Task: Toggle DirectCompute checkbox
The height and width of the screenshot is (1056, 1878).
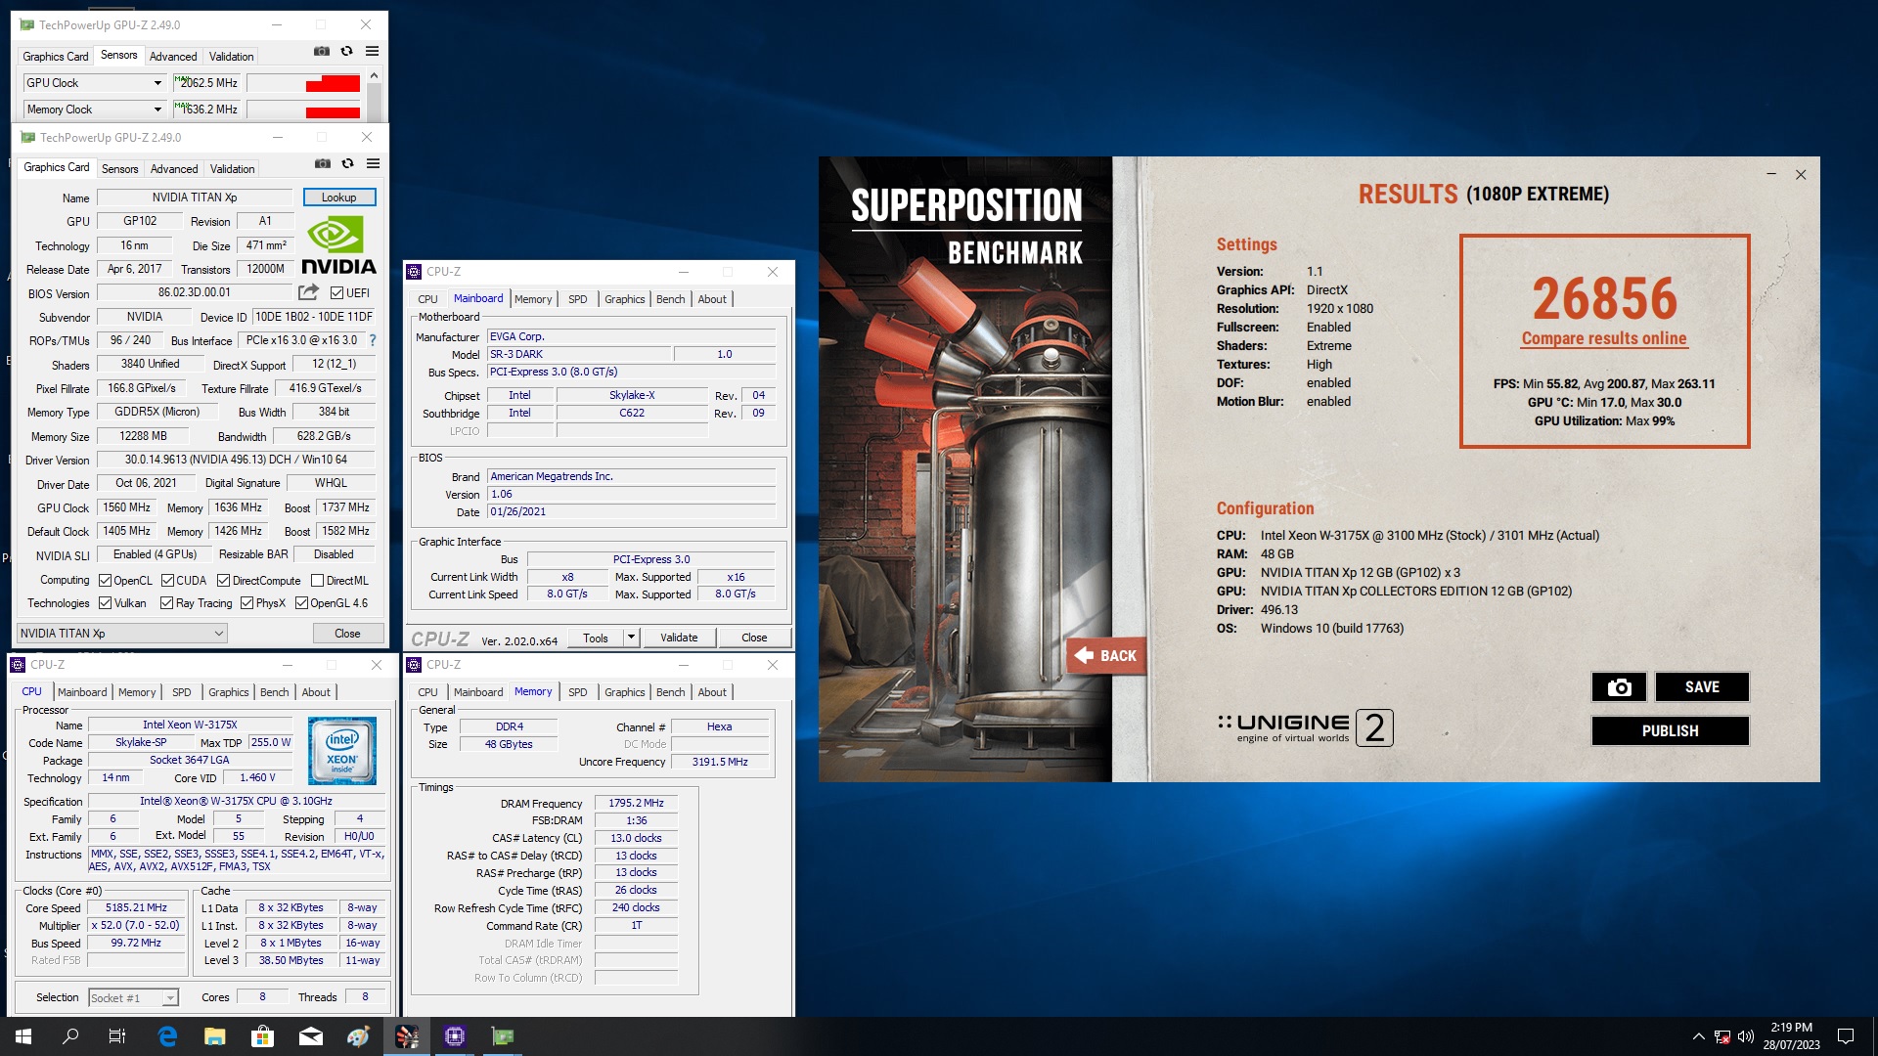Action: [x=223, y=580]
